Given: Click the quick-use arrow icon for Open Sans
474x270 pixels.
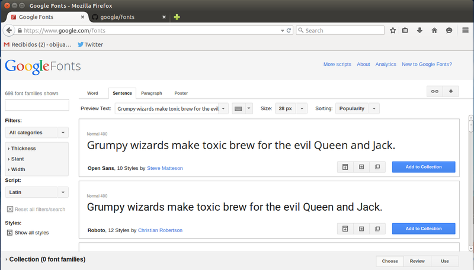Looking at the screenshot, I should [x=361, y=167].
